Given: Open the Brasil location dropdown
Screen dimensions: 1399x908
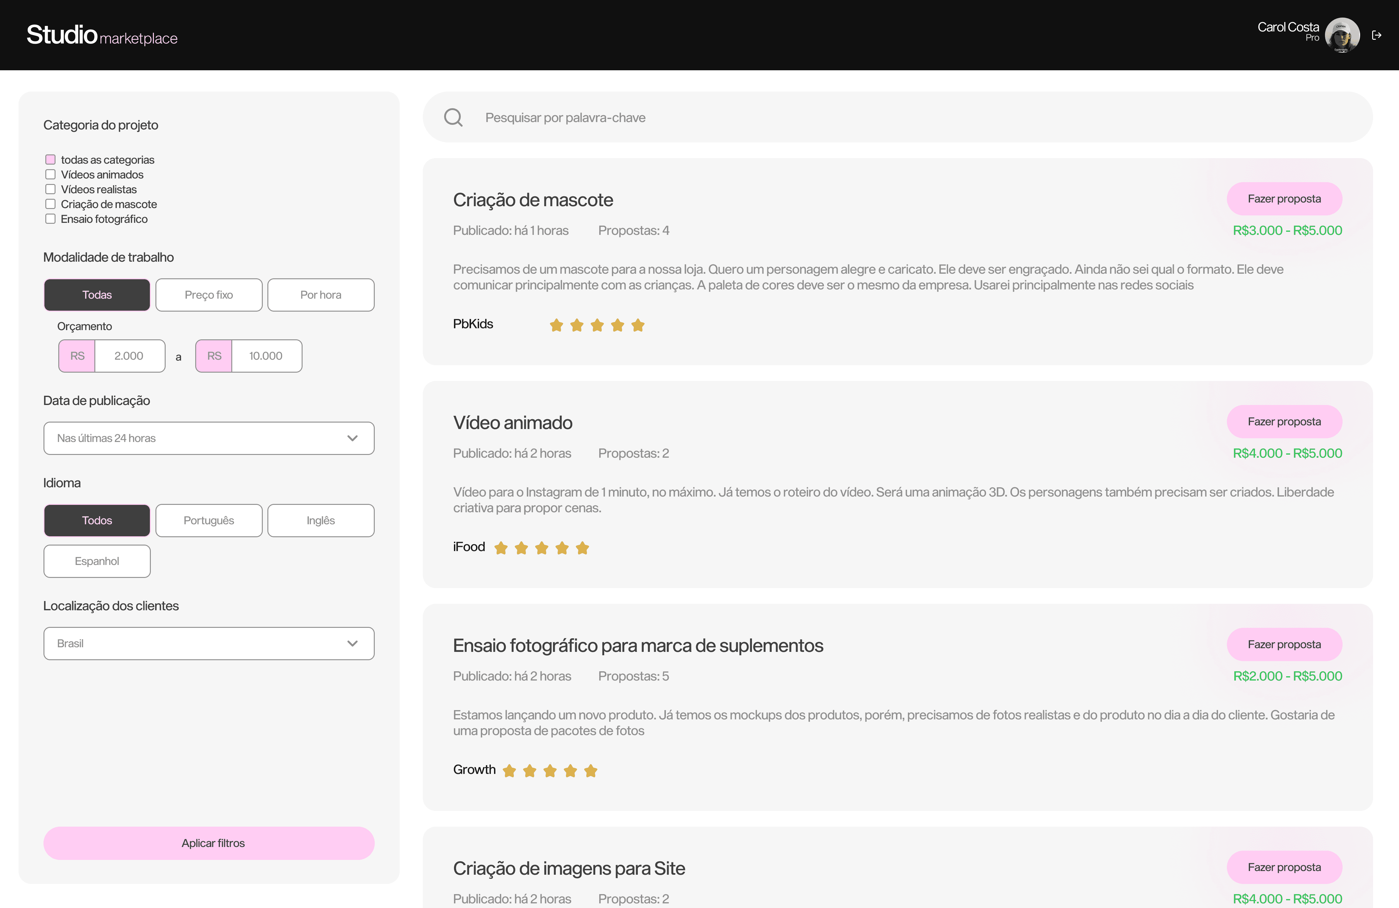Looking at the screenshot, I should coord(209,644).
